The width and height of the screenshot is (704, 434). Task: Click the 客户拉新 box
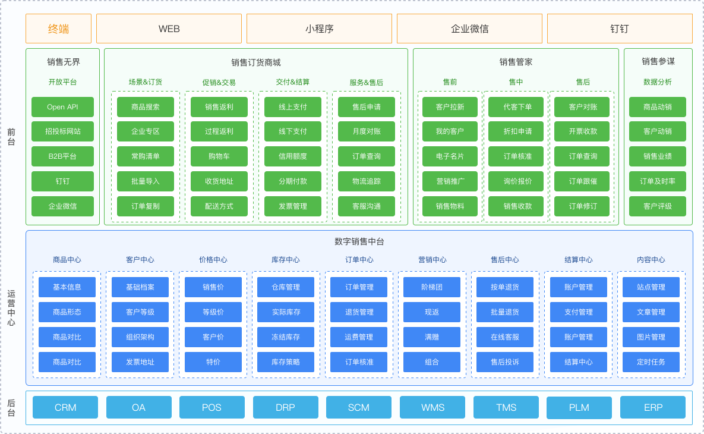(x=450, y=107)
